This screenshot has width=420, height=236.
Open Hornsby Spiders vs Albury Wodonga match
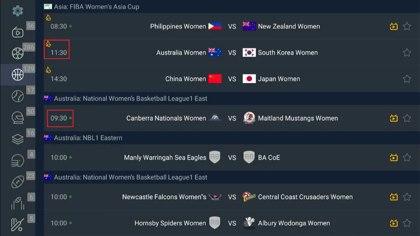232,223
